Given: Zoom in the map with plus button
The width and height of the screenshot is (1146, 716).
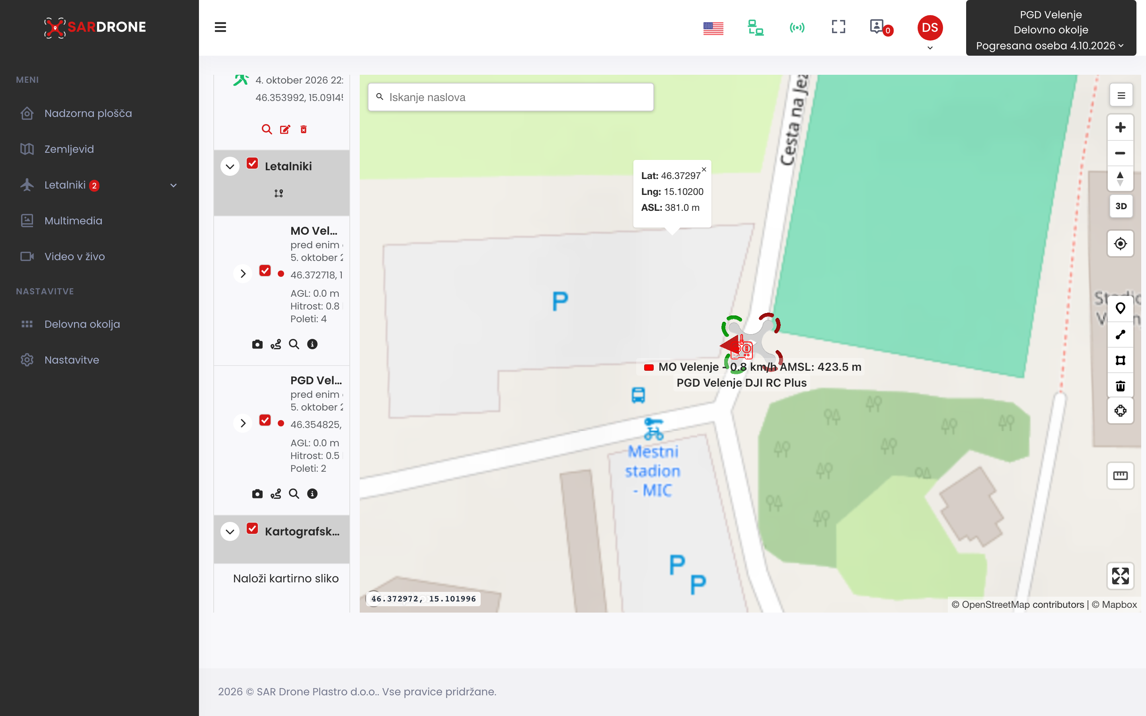Looking at the screenshot, I should click(x=1121, y=127).
